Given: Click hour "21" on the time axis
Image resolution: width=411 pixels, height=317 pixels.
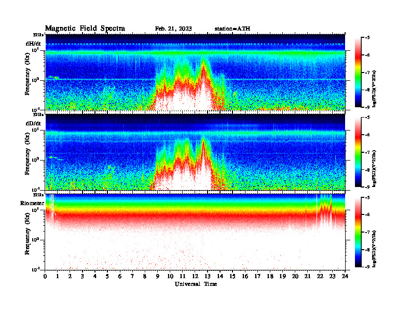Looking at the screenshot, I should pyautogui.click(x=307, y=277).
